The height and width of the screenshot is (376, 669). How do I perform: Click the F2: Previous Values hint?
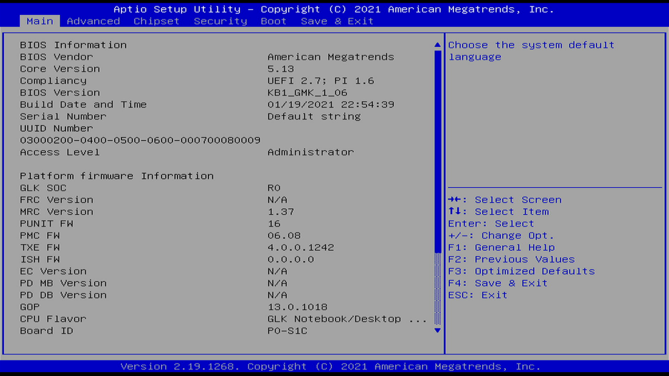coord(512,260)
